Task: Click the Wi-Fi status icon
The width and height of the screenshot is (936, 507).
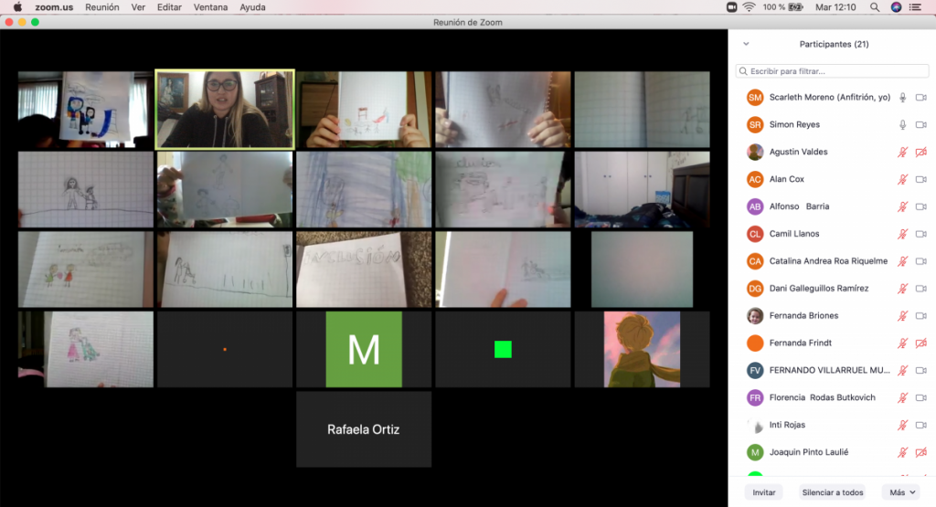Action: pyautogui.click(x=750, y=7)
